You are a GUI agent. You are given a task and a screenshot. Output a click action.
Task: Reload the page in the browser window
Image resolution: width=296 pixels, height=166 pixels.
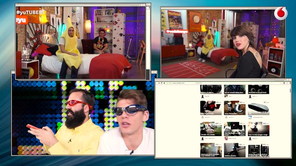point(161,83)
